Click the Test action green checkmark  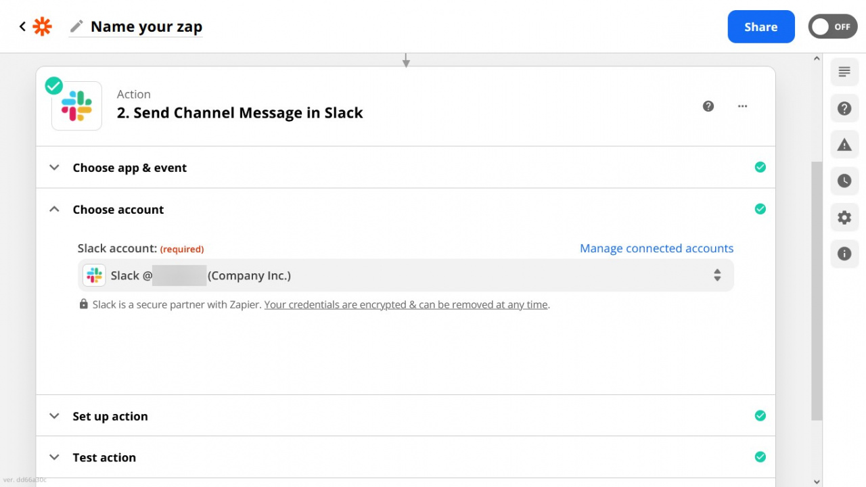(x=760, y=457)
